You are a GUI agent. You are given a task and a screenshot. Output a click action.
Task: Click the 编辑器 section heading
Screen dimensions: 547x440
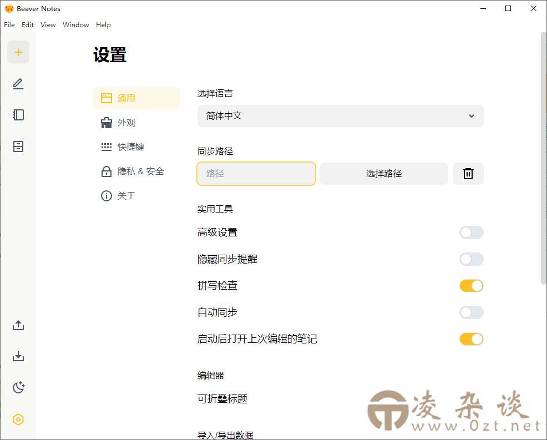coord(211,375)
